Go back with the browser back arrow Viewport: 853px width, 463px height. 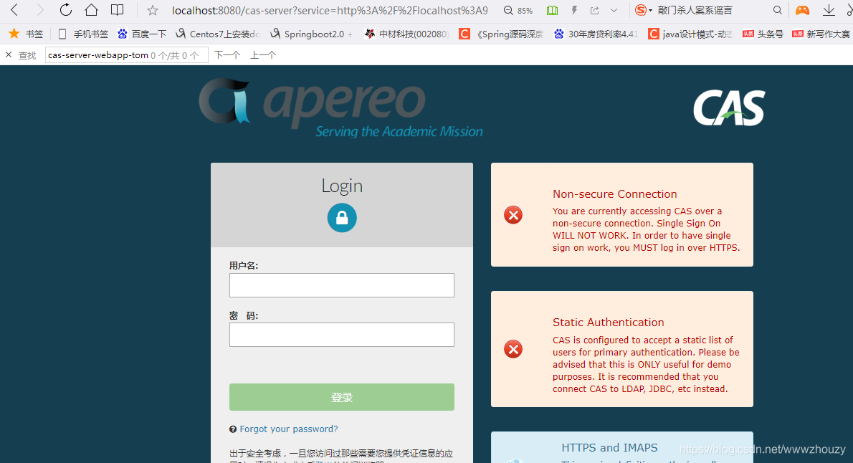point(14,10)
